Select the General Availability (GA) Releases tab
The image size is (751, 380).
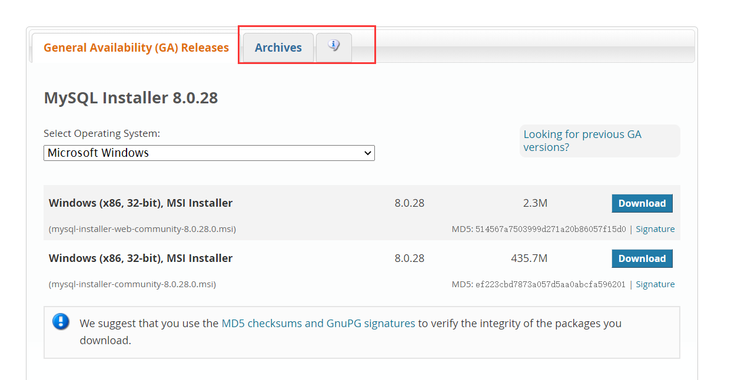pos(137,48)
